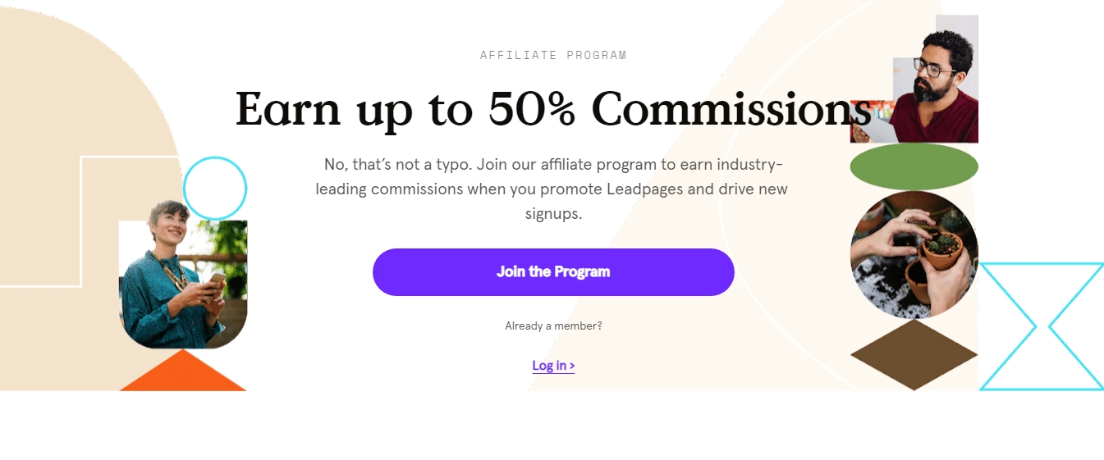
Task: Select the orange triangle shape
Action: (x=183, y=374)
